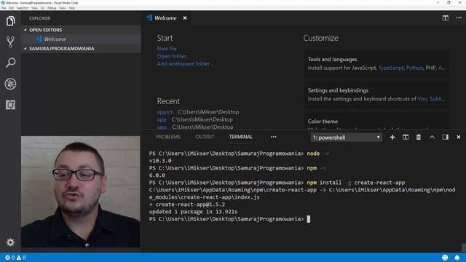Close the Welcome tab
466x262 pixels.
(x=185, y=18)
